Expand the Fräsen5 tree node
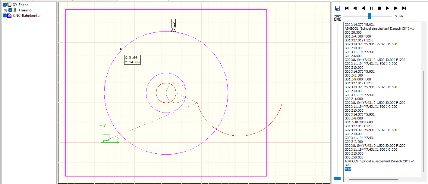This screenshot has height=184, width=428. 5,10
